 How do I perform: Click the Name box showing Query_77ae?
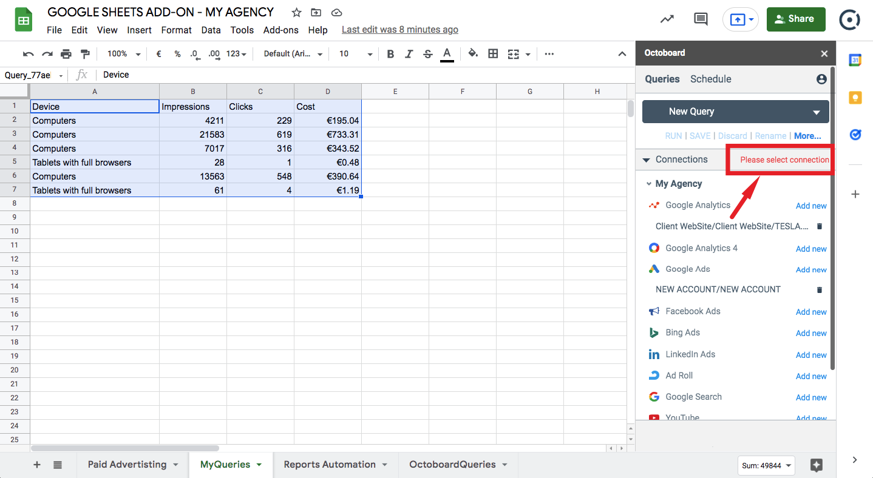pos(33,75)
